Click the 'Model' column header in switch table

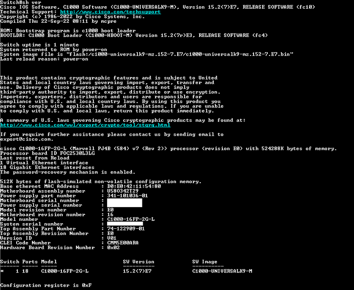click(x=49, y=262)
